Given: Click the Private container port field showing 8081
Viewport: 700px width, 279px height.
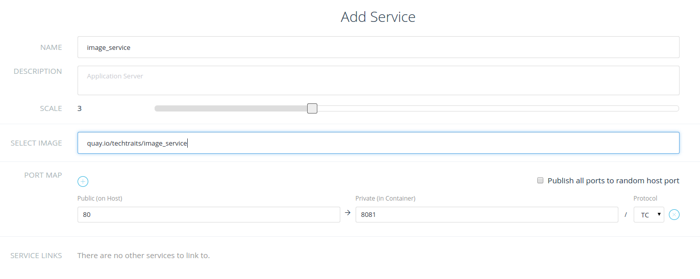Looking at the screenshot, I should click(x=486, y=215).
